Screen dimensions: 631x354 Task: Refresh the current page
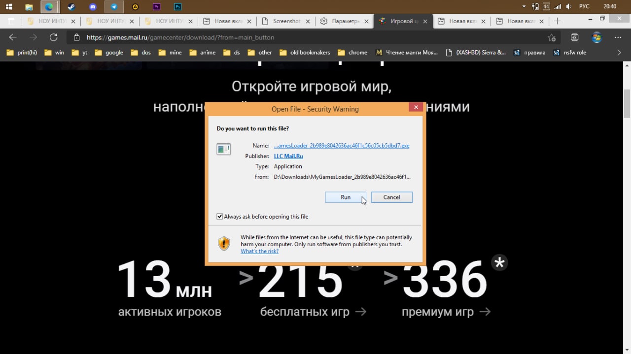pos(54,37)
